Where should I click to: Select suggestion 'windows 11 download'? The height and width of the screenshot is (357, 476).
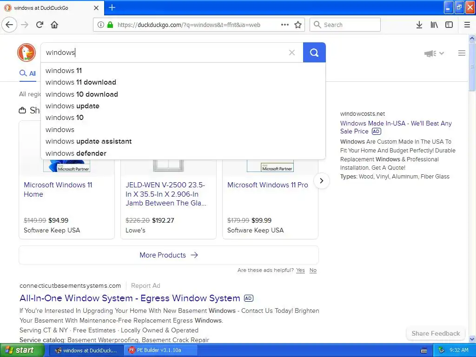pos(183,82)
